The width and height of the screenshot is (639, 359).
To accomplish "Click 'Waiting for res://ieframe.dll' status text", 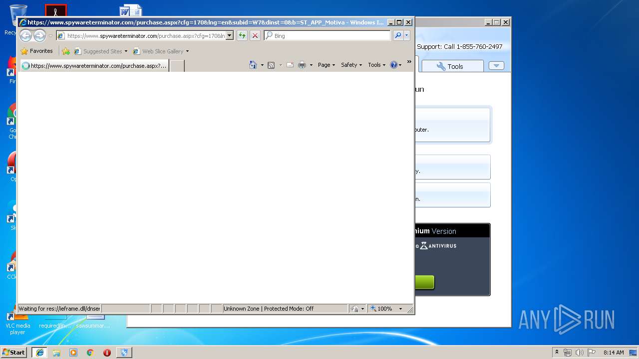I will tap(59, 309).
